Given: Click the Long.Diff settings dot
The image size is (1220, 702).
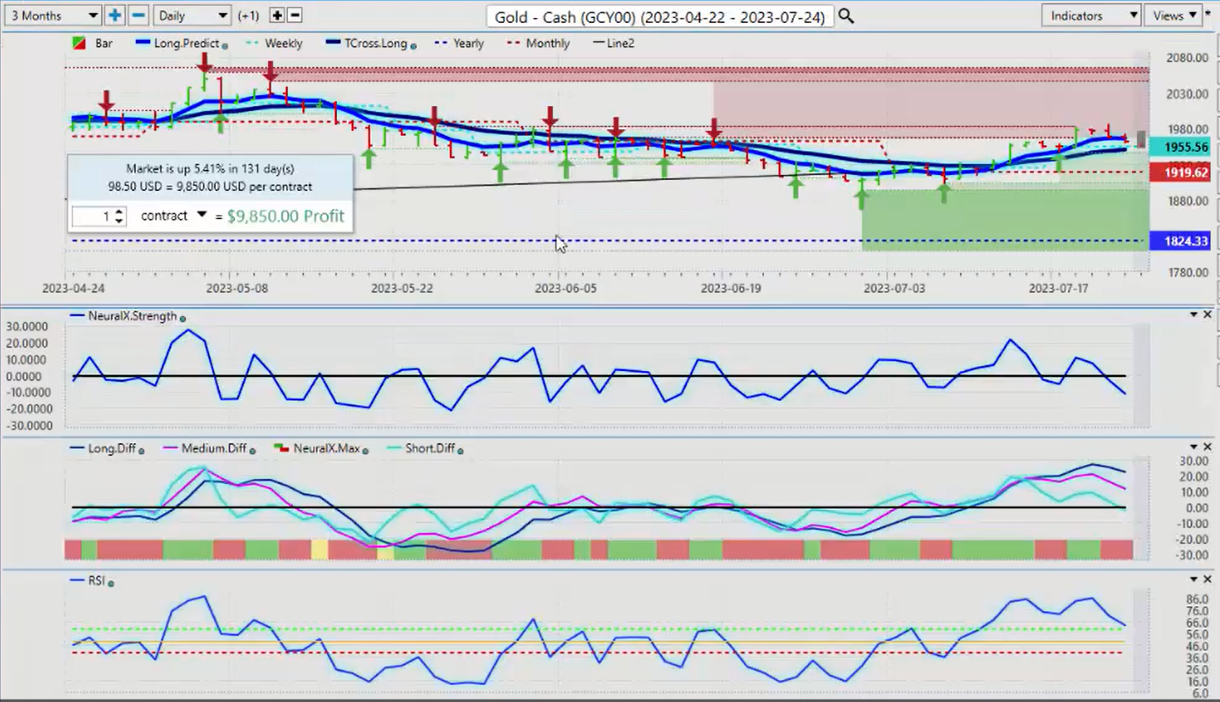Looking at the screenshot, I should click(140, 451).
